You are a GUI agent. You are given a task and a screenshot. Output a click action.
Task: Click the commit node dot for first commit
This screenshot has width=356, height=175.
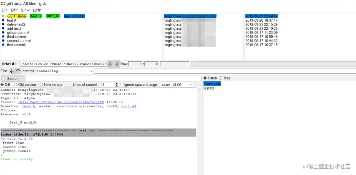pos(3,45)
